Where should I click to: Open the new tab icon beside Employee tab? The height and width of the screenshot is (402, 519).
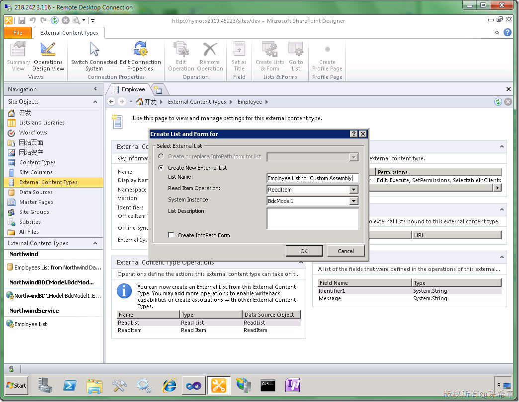pyautogui.click(x=159, y=89)
